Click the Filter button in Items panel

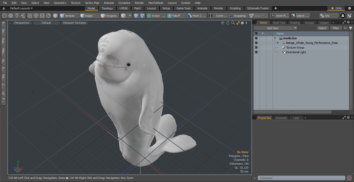(x=336, y=28)
